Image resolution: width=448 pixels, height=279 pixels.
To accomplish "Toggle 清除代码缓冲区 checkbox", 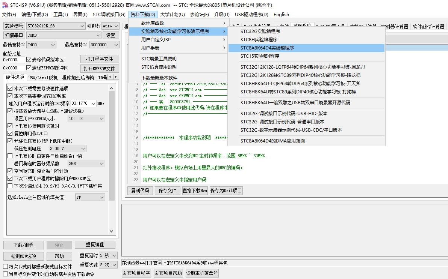I will pos(29,60).
